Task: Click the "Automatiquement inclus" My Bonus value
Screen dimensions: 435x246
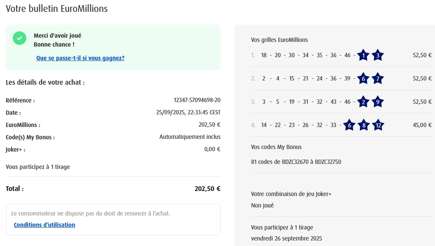Action: tap(190, 137)
